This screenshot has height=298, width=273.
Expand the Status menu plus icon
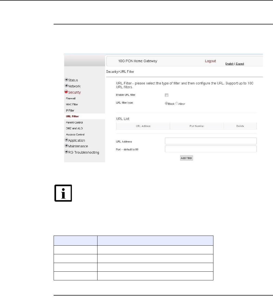(66, 80)
